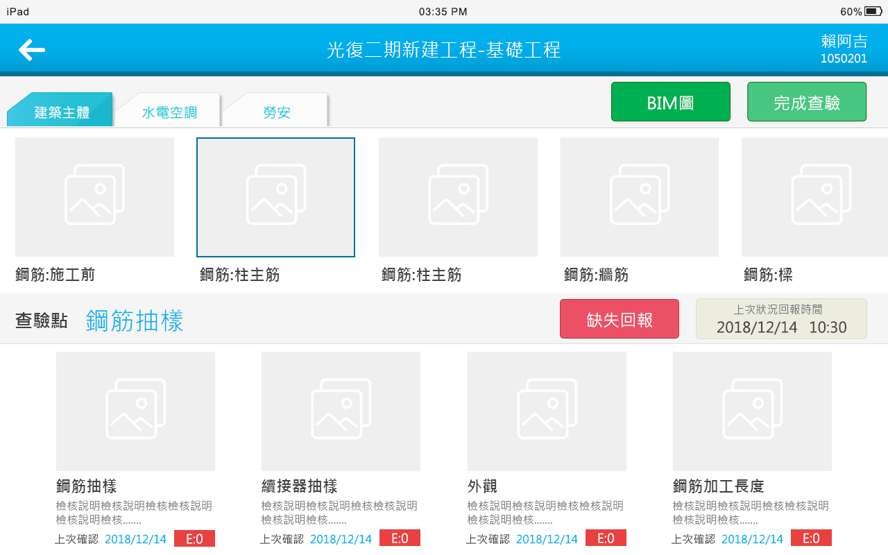
Task: Tap the E:0 badge under 鋼筋抽樣
Action: pyautogui.click(x=194, y=538)
